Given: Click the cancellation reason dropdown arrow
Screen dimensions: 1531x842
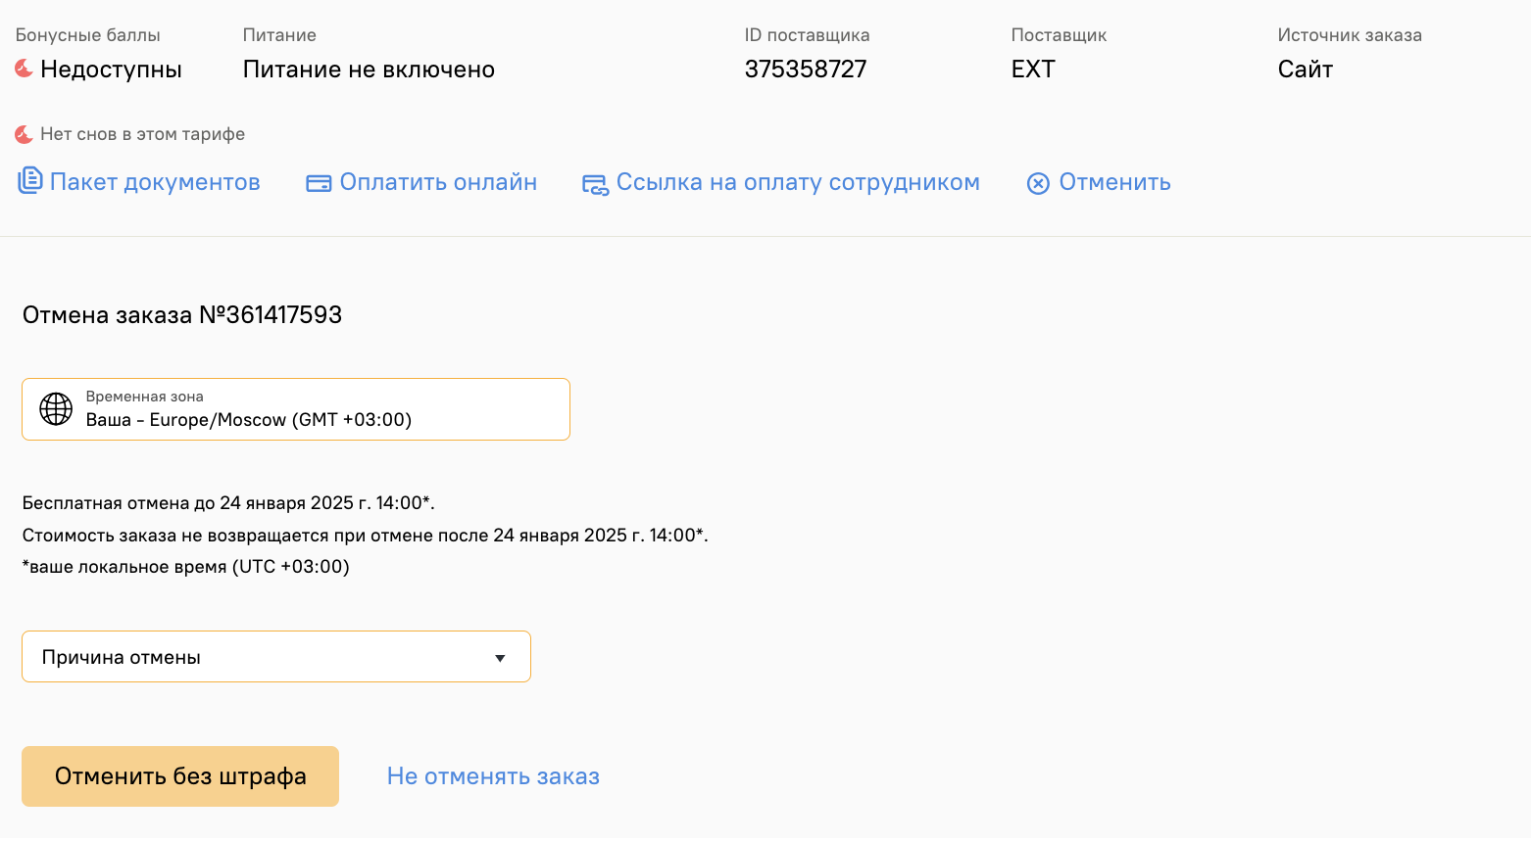Looking at the screenshot, I should coord(500,658).
